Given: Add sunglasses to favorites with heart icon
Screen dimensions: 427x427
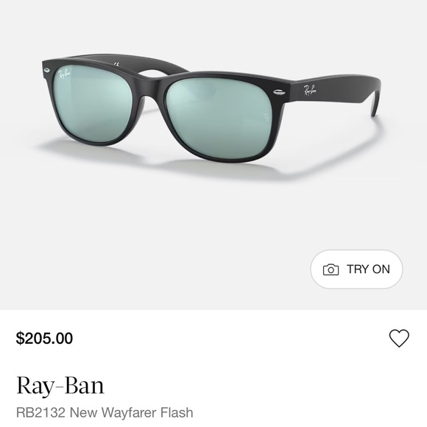Looking at the screenshot, I should (399, 338).
